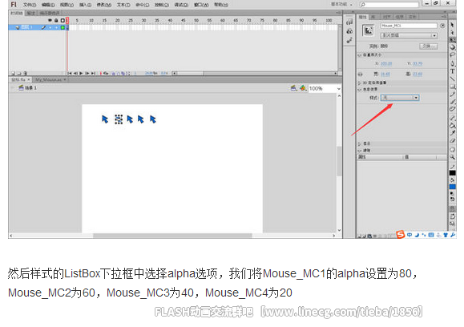Open the Insert menu
This screenshot has height=327, width=464.
pos(85,5)
